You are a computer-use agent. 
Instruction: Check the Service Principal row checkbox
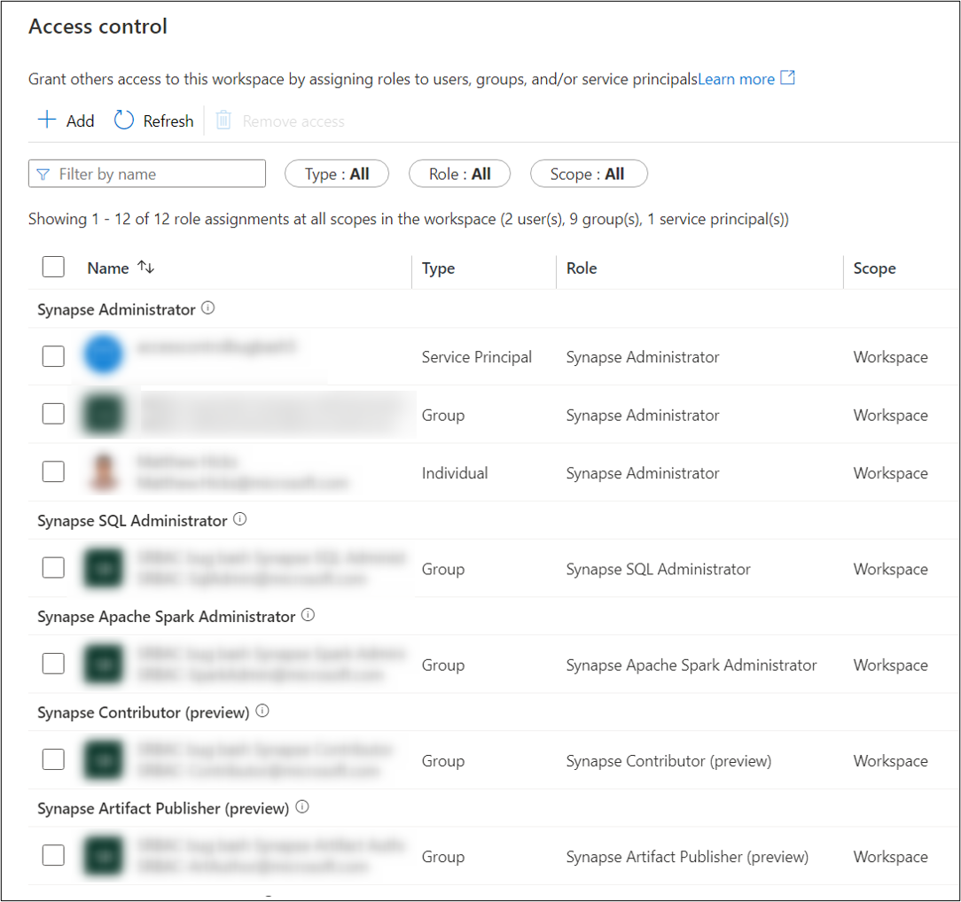click(x=53, y=356)
